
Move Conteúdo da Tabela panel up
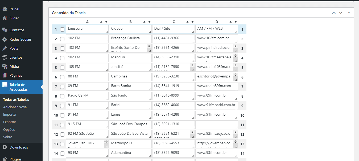pyautogui.click(x=334, y=13)
